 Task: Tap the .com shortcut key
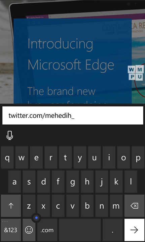[x=47, y=230]
